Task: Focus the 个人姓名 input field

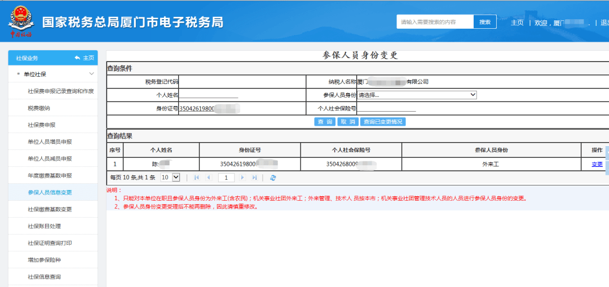Action: tap(209, 95)
